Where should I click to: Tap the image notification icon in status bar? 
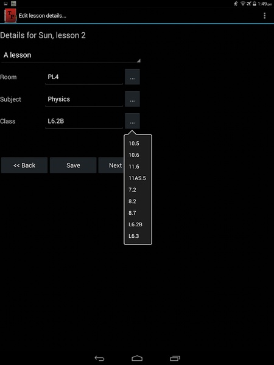pos(6,4)
